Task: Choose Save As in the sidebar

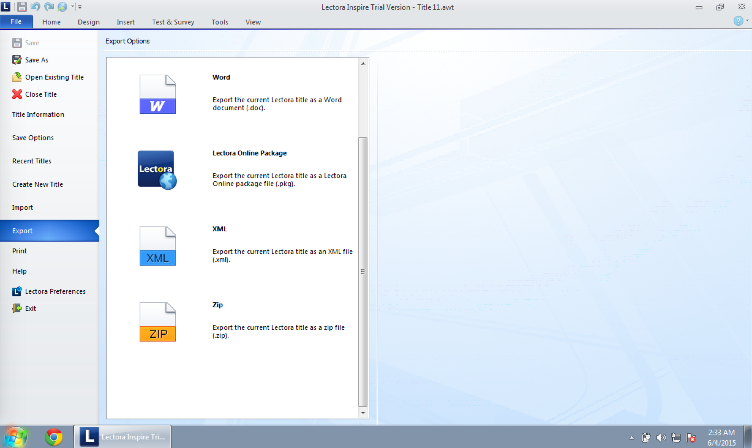Action: click(37, 60)
